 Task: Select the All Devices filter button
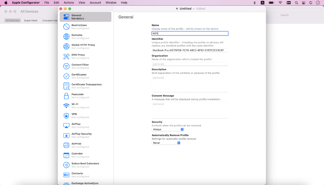(x=13, y=20)
